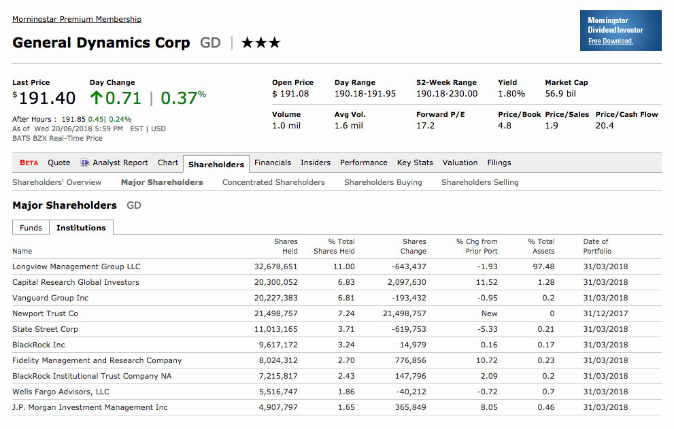Open Shareholders' Overview sub-tab
This screenshot has height=429, width=674.
pyautogui.click(x=56, y=182)
